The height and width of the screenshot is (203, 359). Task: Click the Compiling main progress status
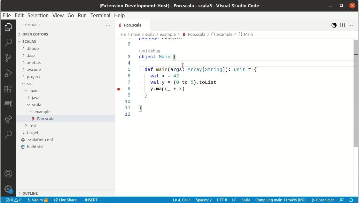click(x=280, y=200)
